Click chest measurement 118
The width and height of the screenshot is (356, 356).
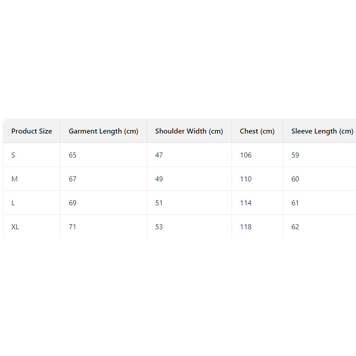[x=246, y=227]
